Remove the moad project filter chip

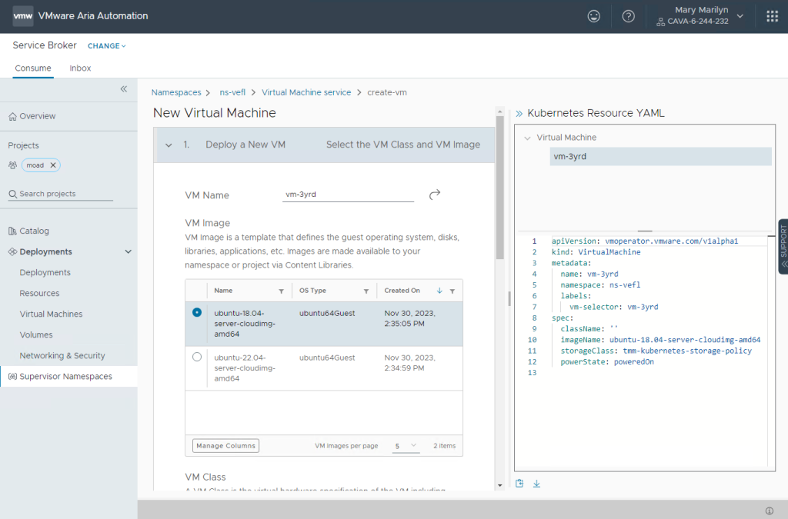[53, 165]
